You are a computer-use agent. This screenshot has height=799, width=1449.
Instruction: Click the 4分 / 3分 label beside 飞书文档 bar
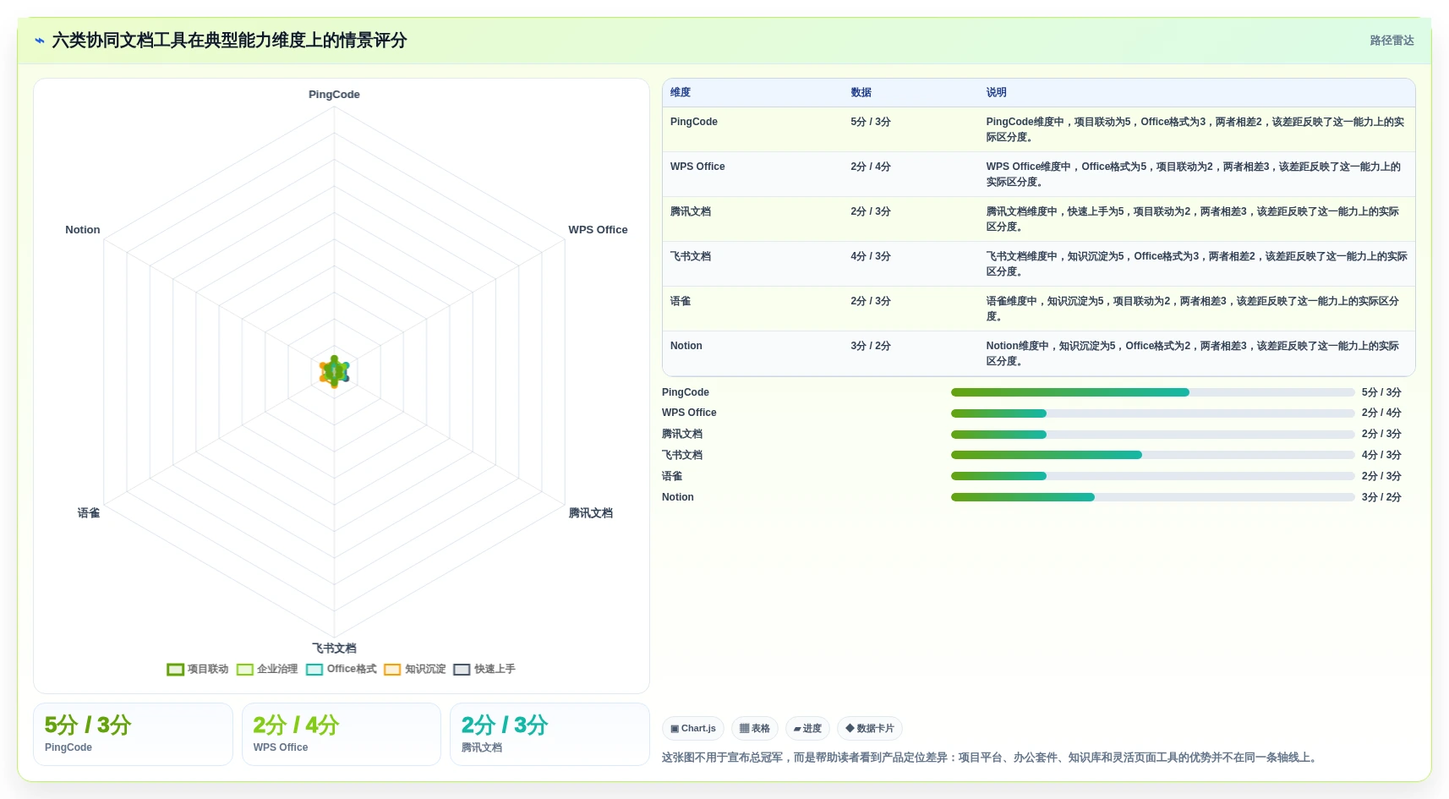point(1381,455)
